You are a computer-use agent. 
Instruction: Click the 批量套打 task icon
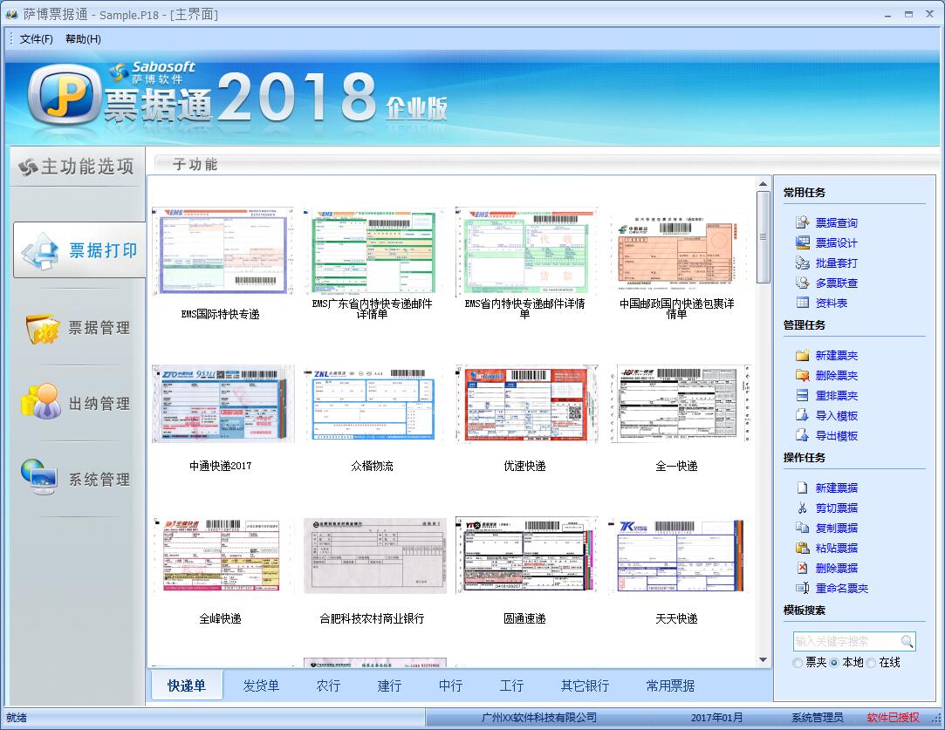tap(802, 263)
